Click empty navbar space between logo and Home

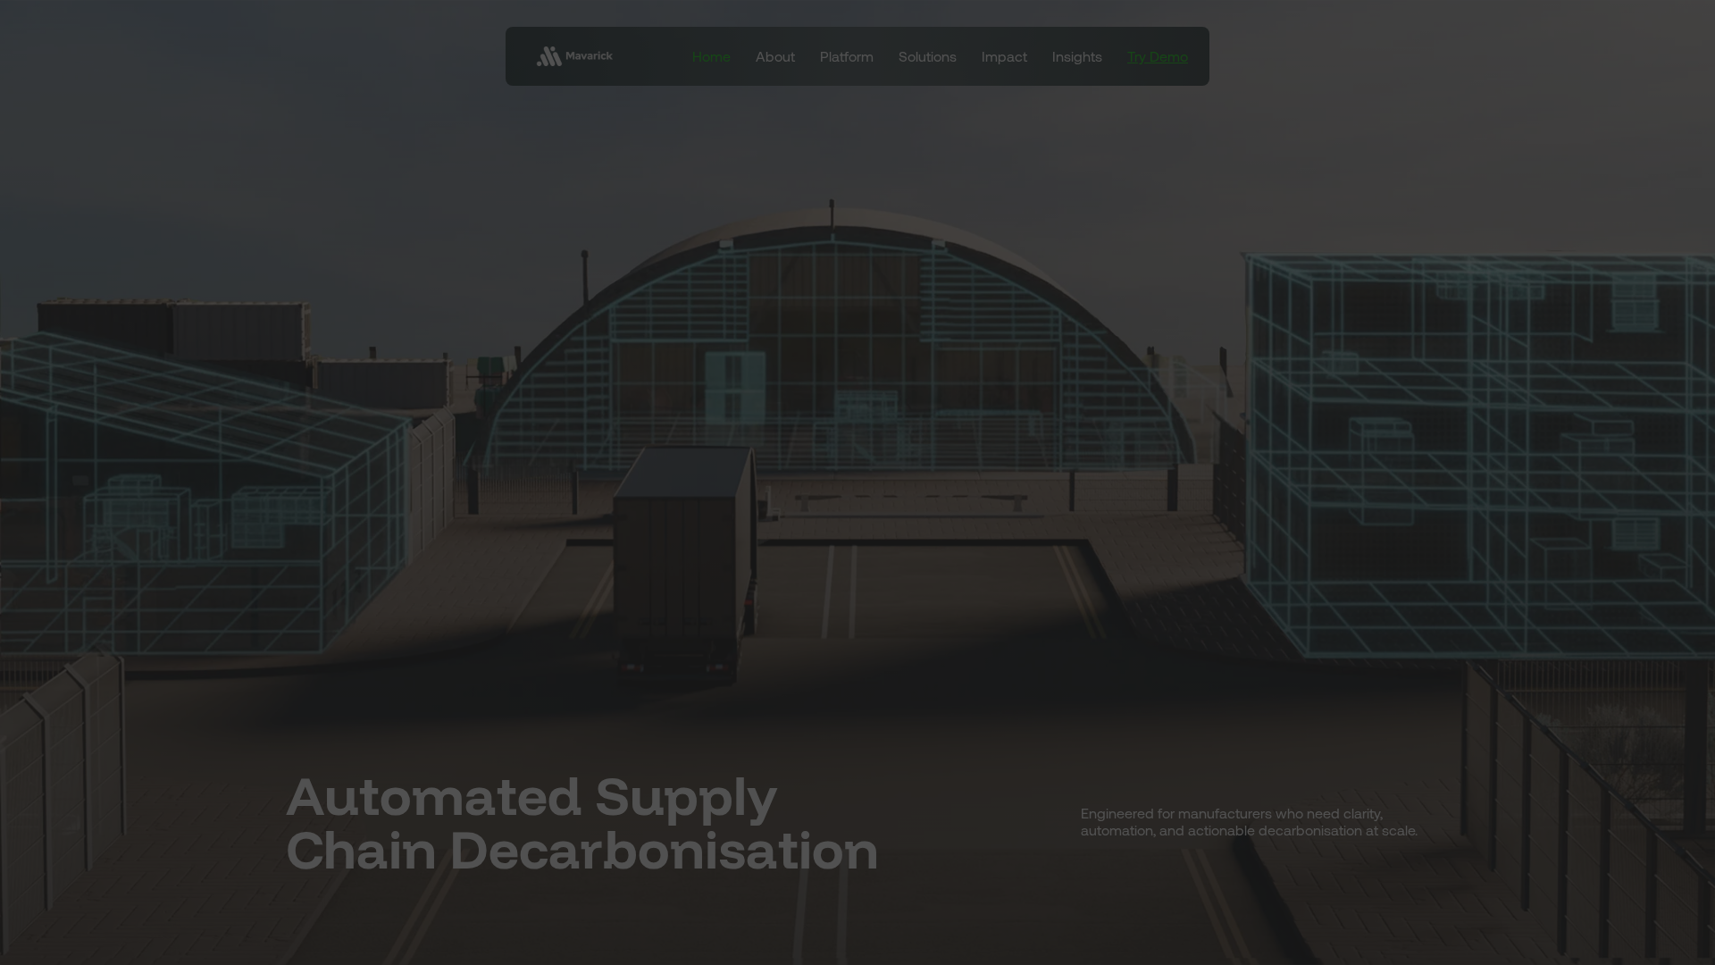[652, 57]
